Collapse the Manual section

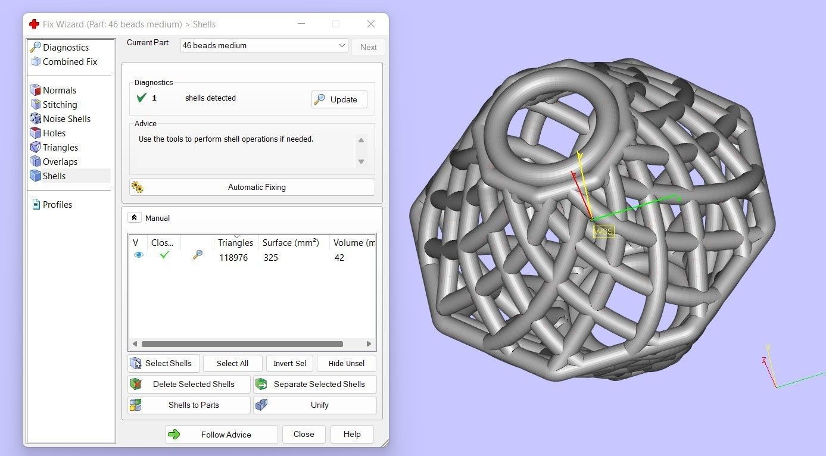pyautogui.click(x=134, y=218)
